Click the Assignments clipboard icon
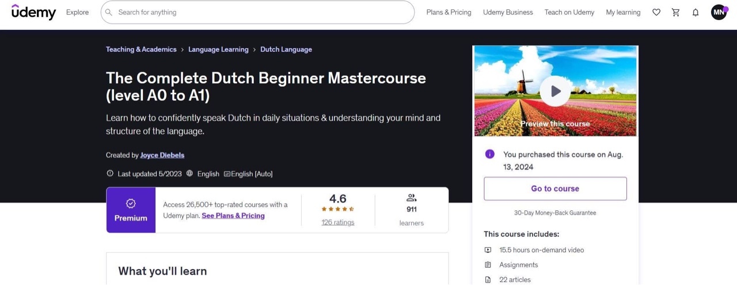The height and width of the screenshot is (285, 737). [488, 265]
